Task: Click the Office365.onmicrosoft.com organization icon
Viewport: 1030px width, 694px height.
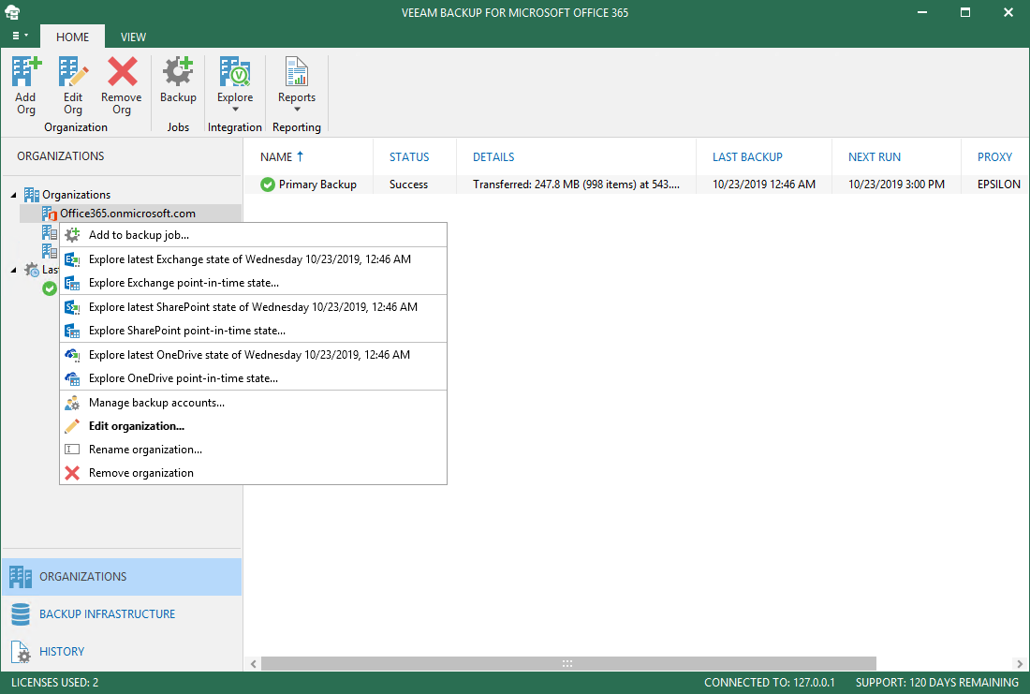Action: (50, 214)
